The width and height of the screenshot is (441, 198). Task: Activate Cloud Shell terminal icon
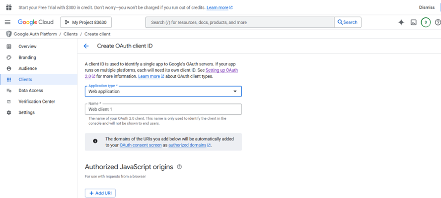pos(413,22)
